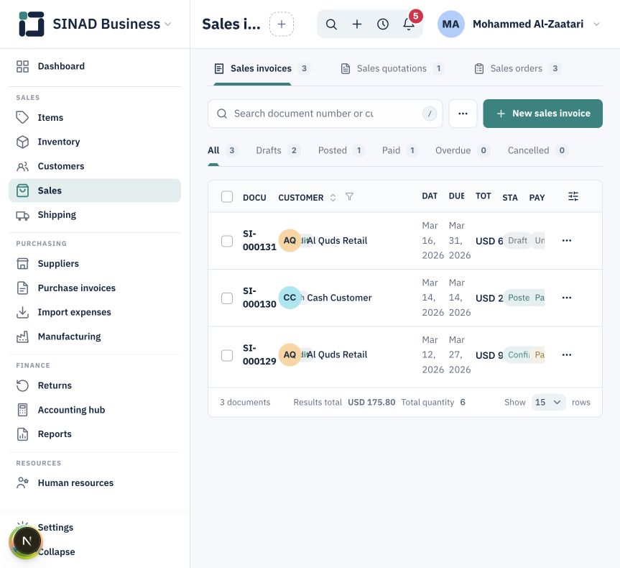Check the SI-000129 row checkbox
This screenshot has width=620, height=568.
click(227, 355)
